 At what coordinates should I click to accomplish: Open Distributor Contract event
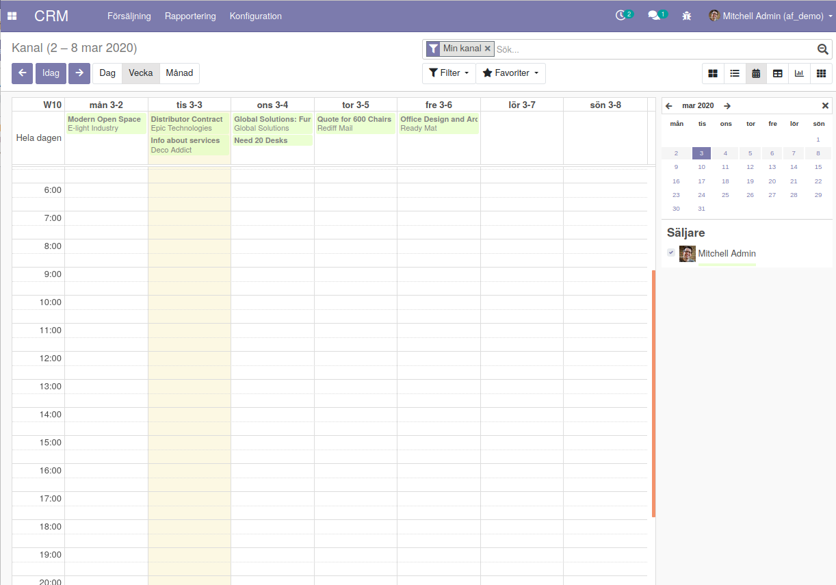(189, 123)
